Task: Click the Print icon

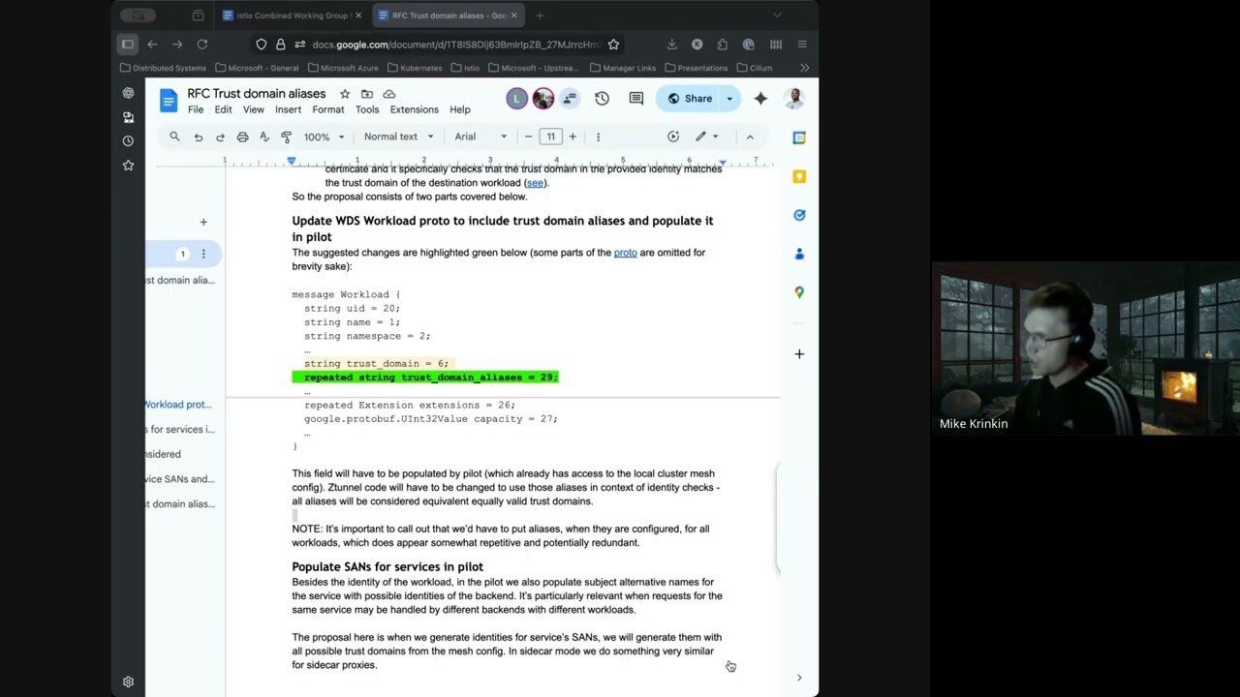Action: coord(242,136)
